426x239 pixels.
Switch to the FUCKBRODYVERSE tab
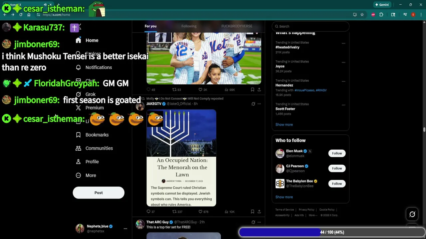(237, 26)
